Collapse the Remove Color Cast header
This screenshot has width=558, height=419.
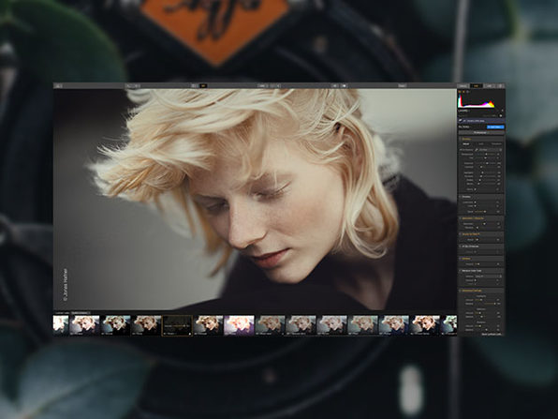pyautogui.click(x=481, y=270)
